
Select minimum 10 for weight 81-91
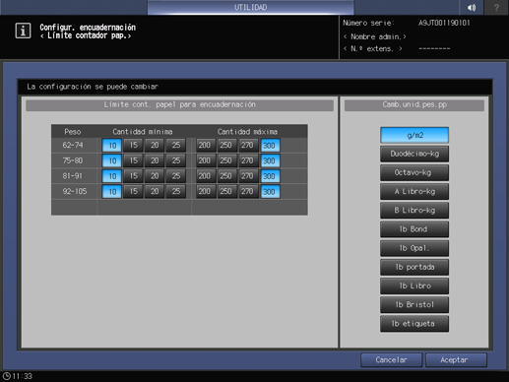click(x=112, y=176)
